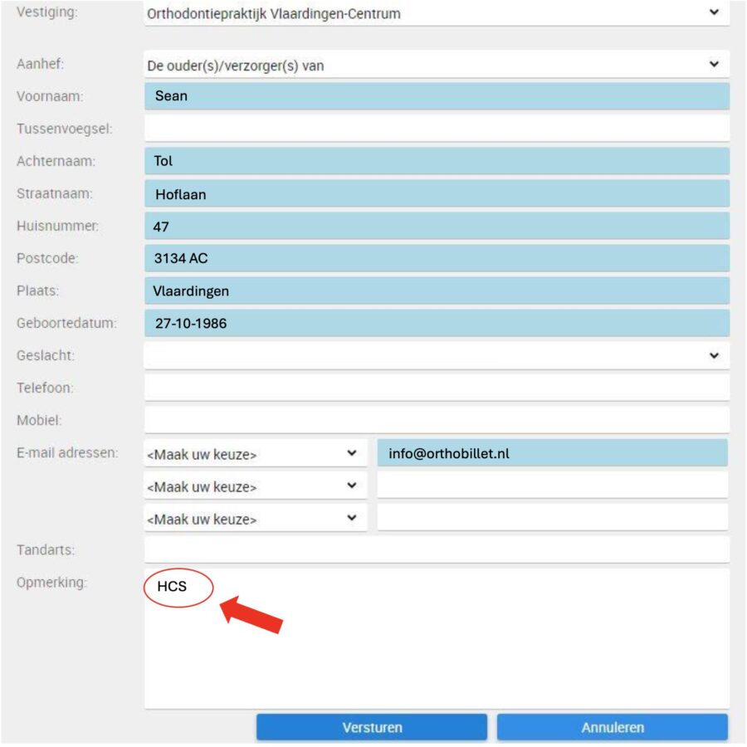Expand second e-mail type dropdown
Screen dimensions: 747x747
click(255, 486)
